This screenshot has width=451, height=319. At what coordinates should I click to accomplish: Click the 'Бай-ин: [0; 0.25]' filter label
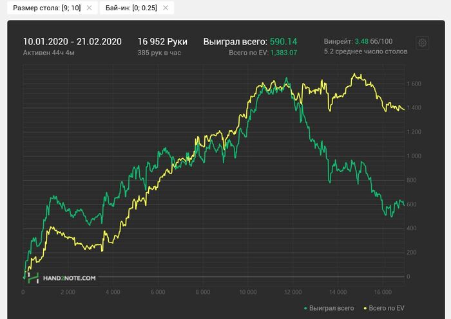131,8
